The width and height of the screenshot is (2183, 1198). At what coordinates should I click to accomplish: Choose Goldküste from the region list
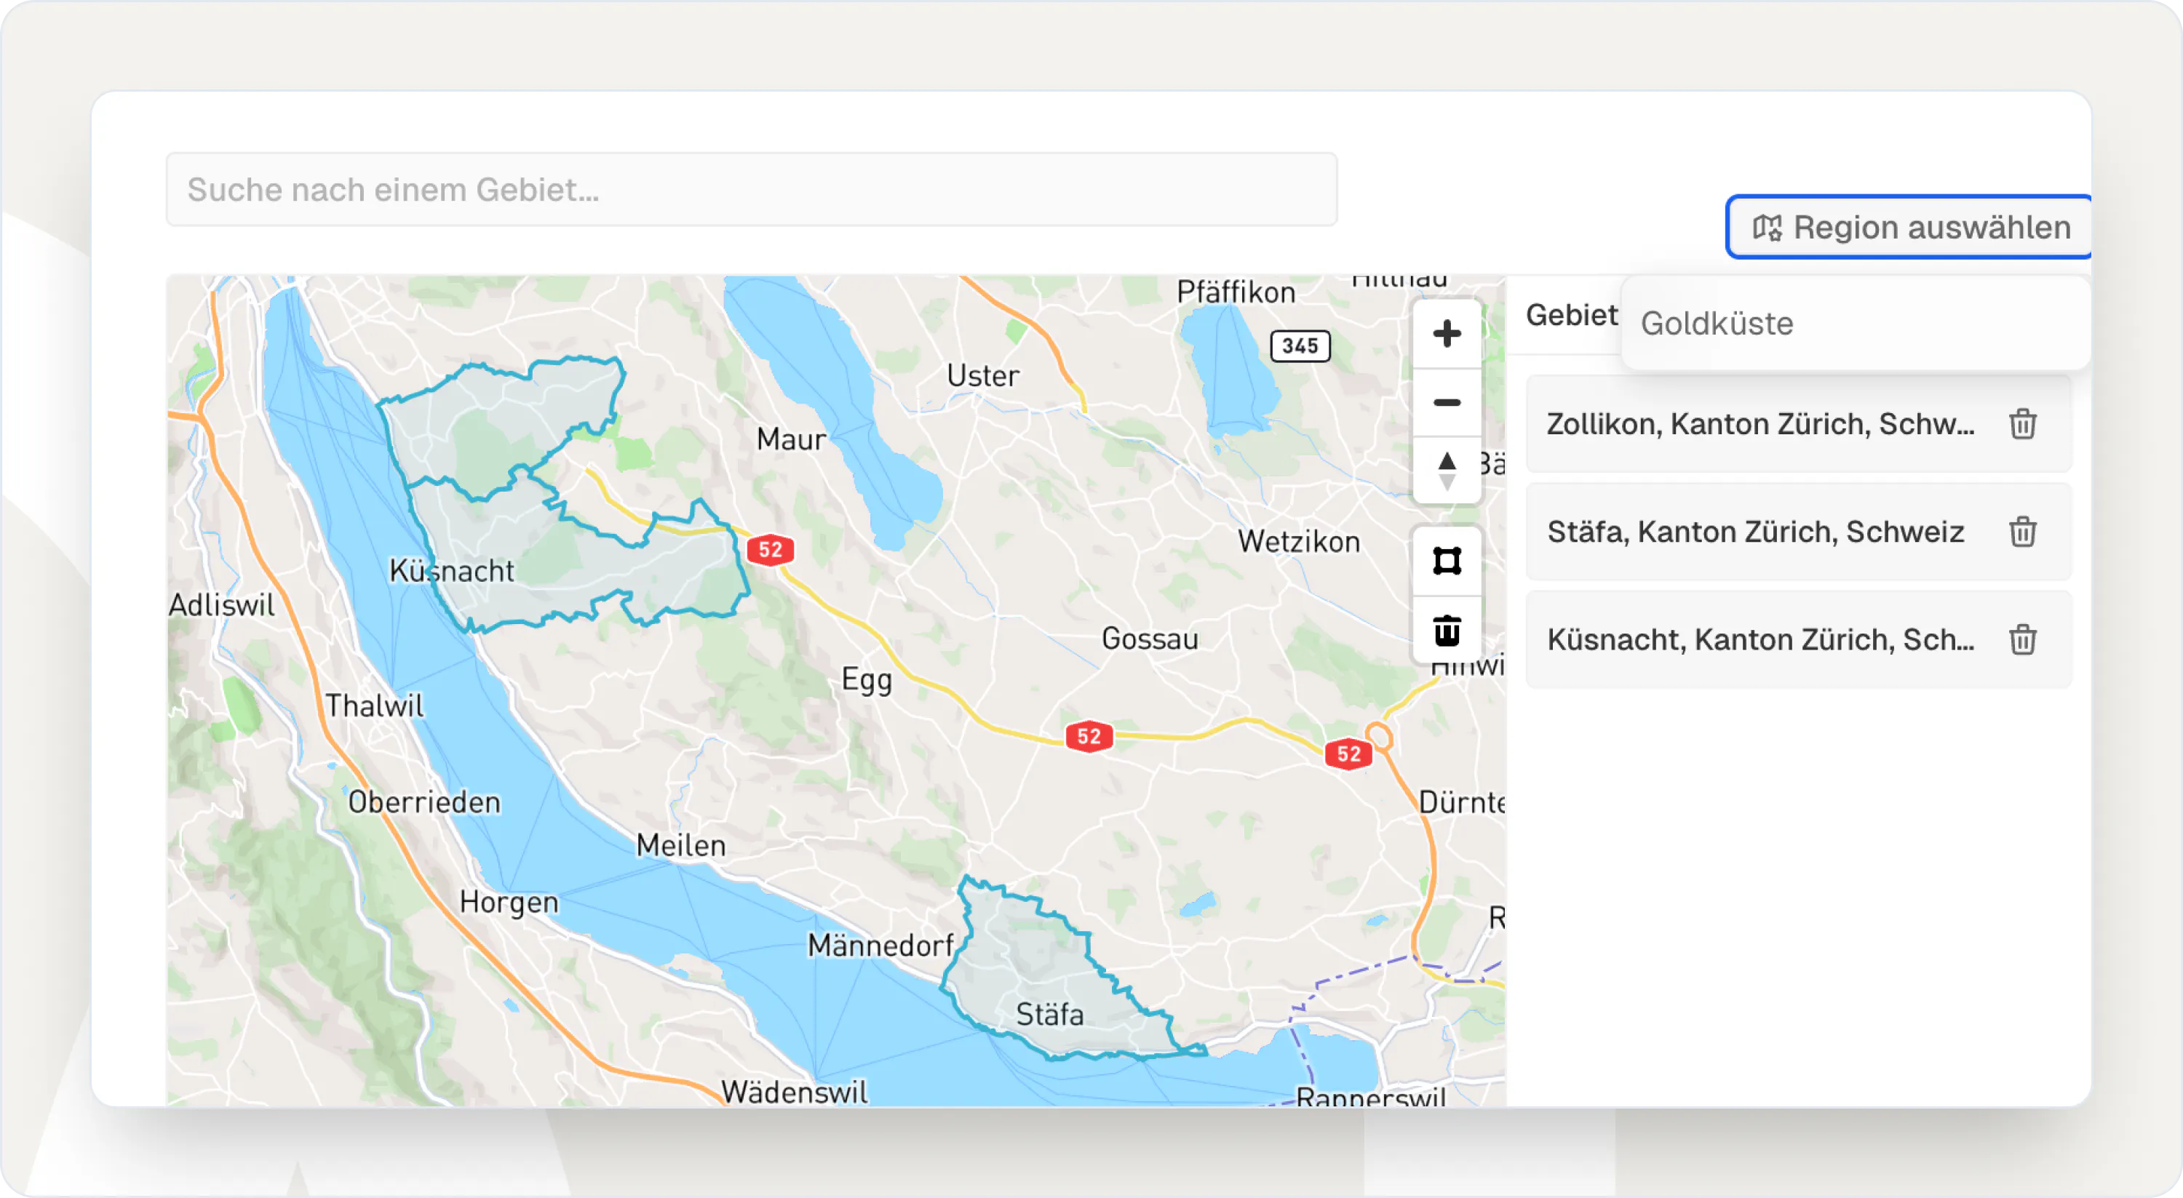1717,324
